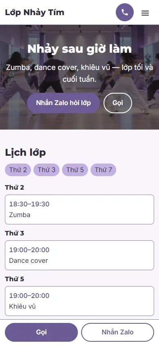This screenshot has width=159, height=345.
Task: Open the Khiêu vũ class card
Action: (x=79, y=301)
